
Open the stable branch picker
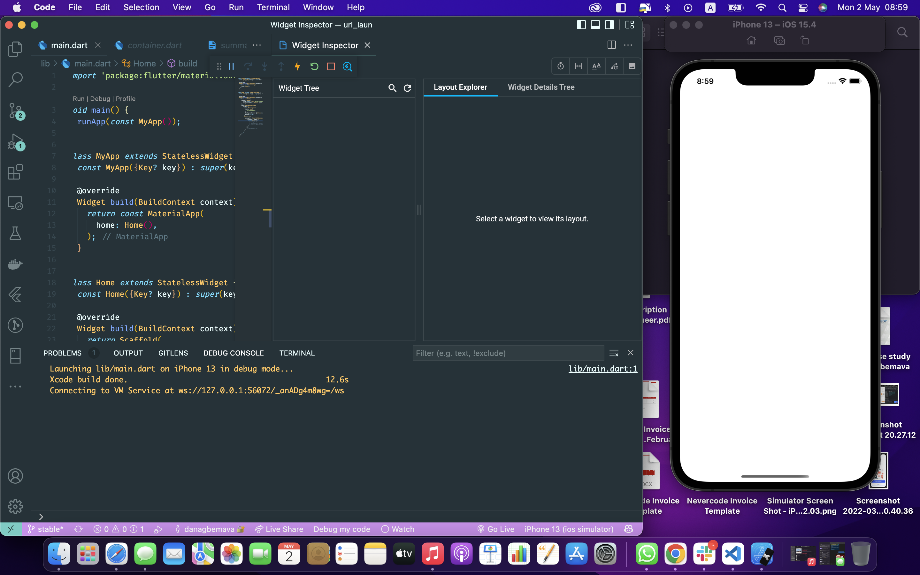coord(46,529)
